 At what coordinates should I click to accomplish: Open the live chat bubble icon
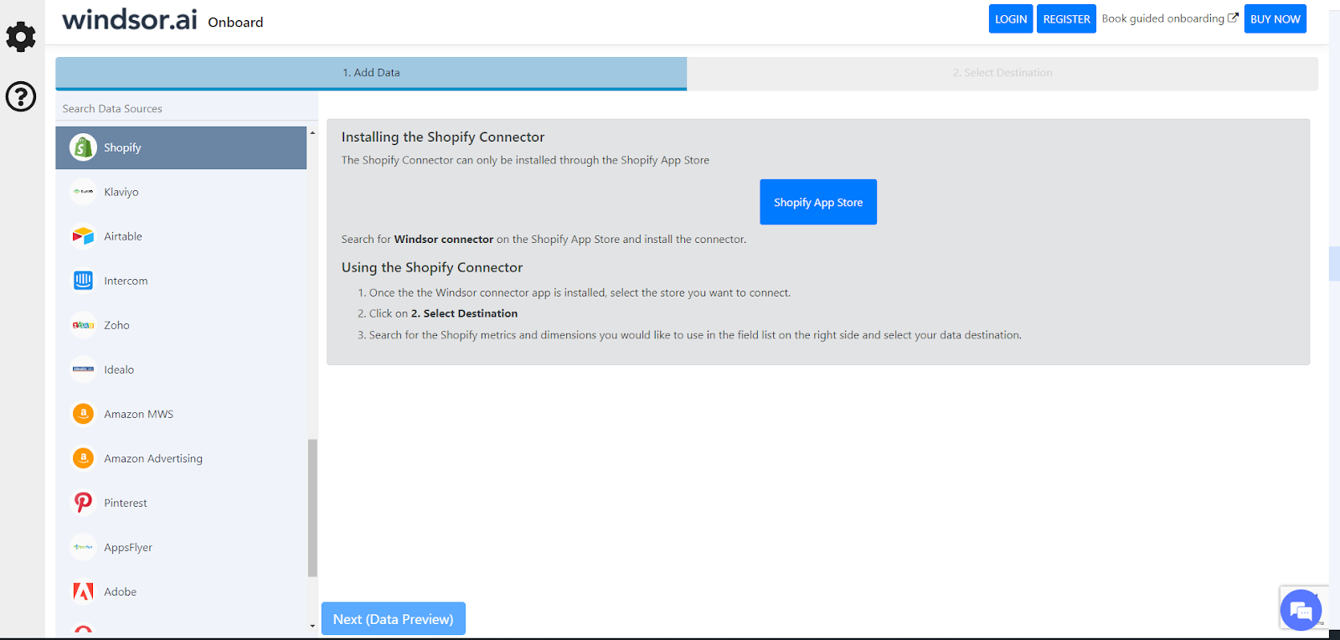(1301, 610)
